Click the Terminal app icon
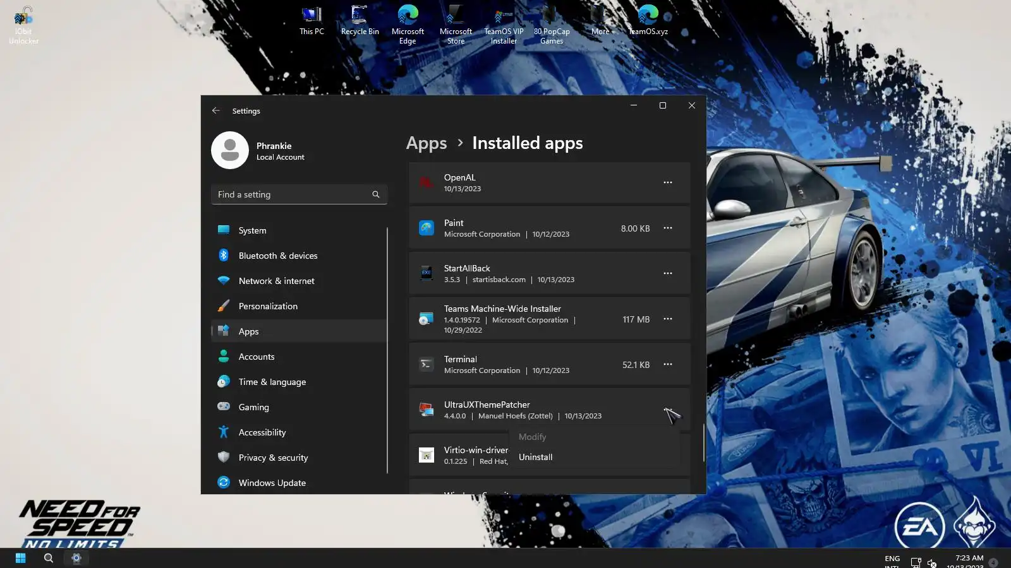The width and height of the screenshot is (1011, 568). click(427, 364)
